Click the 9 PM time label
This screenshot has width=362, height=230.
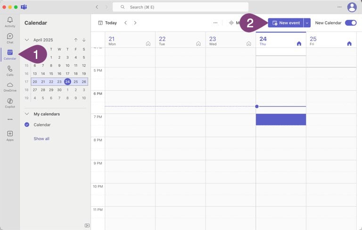(98, 163)
